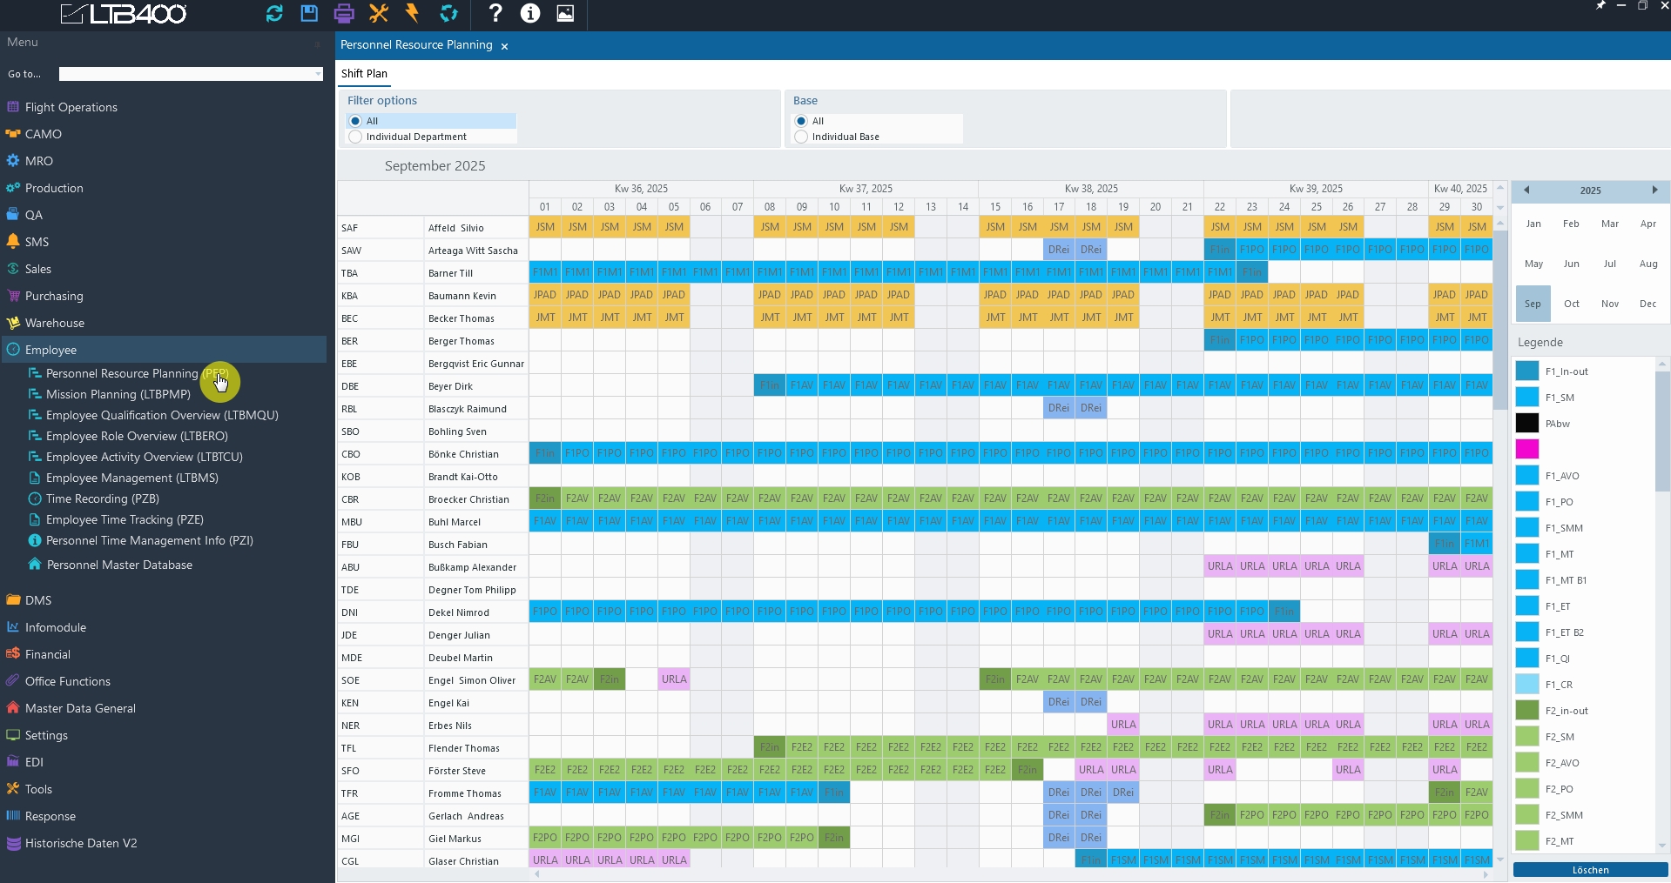
Task: Click the image picture icon in toolbar
Action: [565, 13]
